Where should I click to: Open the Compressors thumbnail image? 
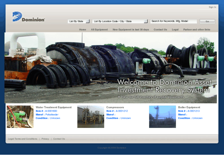[91, 117]
